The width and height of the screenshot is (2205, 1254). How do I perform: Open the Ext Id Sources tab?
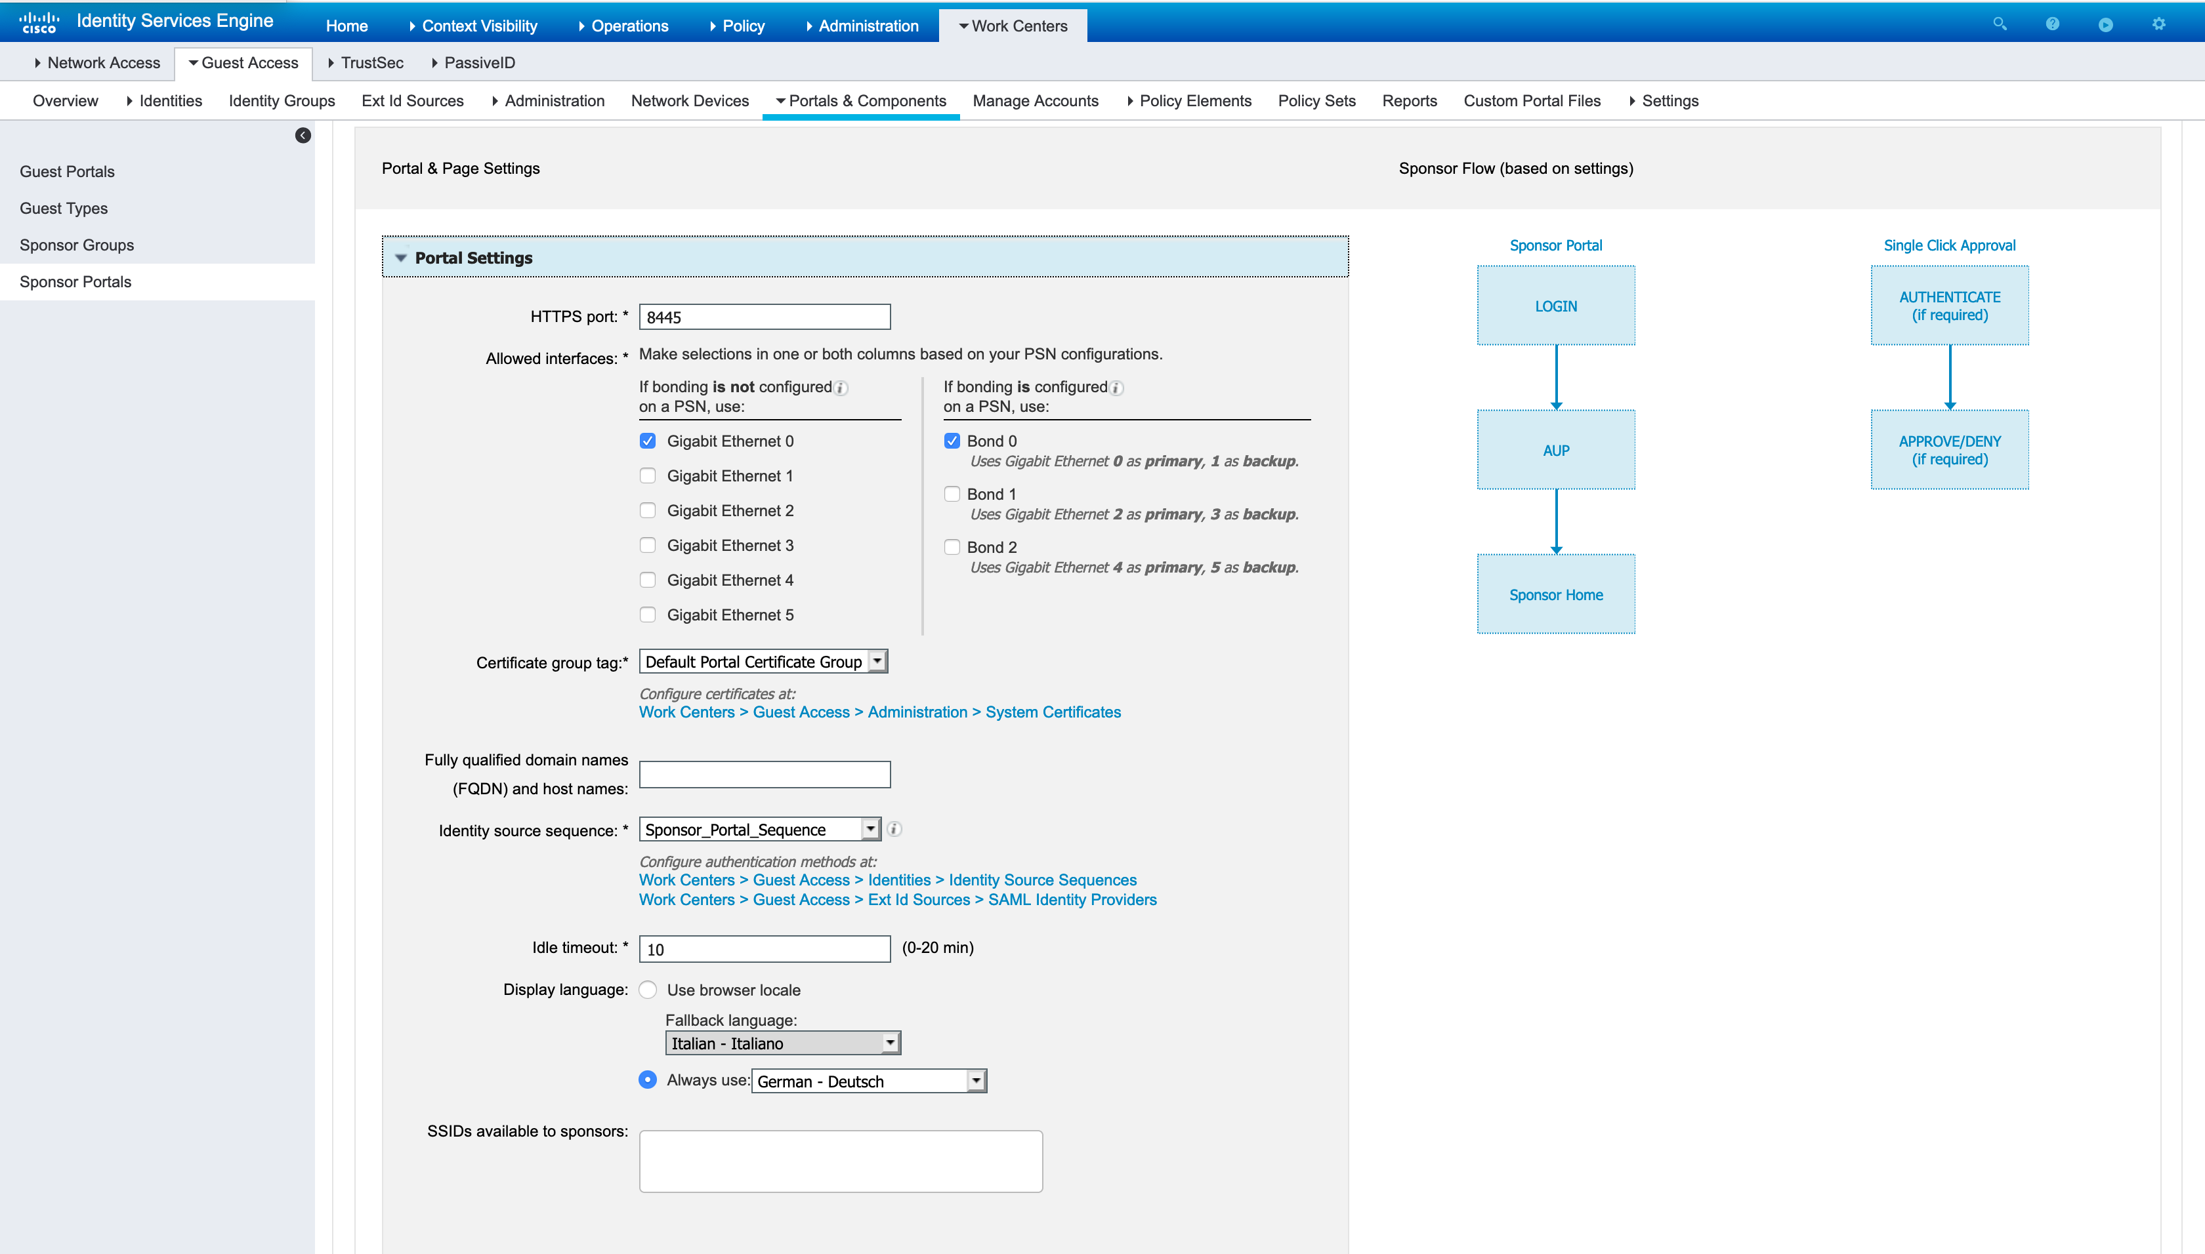[413, 101]
